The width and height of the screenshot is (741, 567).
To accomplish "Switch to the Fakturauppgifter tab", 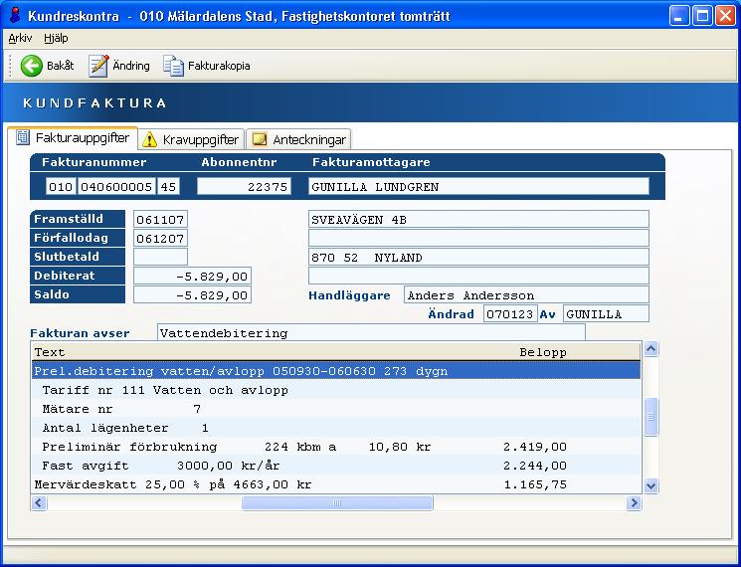I will pos(73,138).
